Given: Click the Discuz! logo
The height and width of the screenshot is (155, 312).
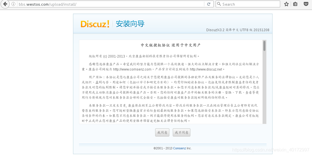Looking at the screenshot, I should pos(95,24).
